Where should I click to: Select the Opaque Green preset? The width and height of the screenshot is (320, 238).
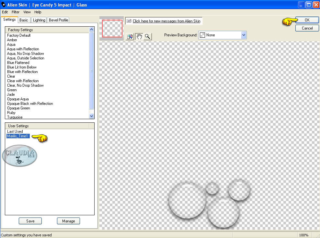(x=18, y=108)
